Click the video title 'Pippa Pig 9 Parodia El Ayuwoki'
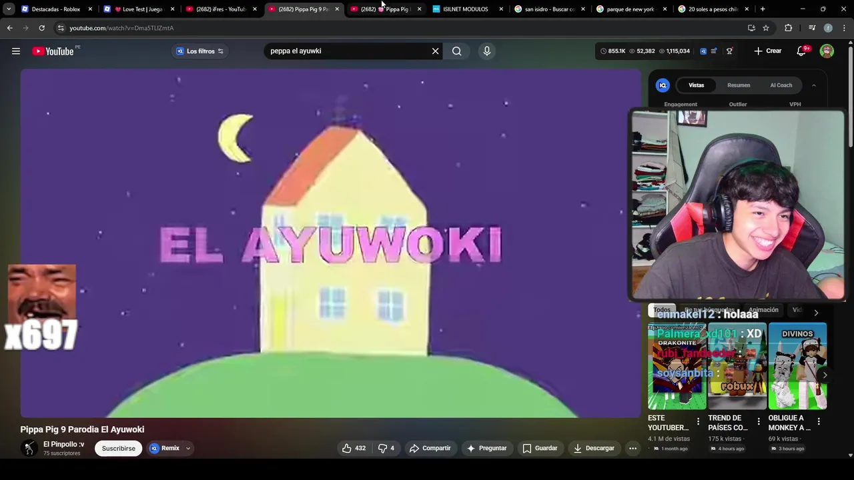This screenshot has height=480, width=854. [x=82, y=430]
